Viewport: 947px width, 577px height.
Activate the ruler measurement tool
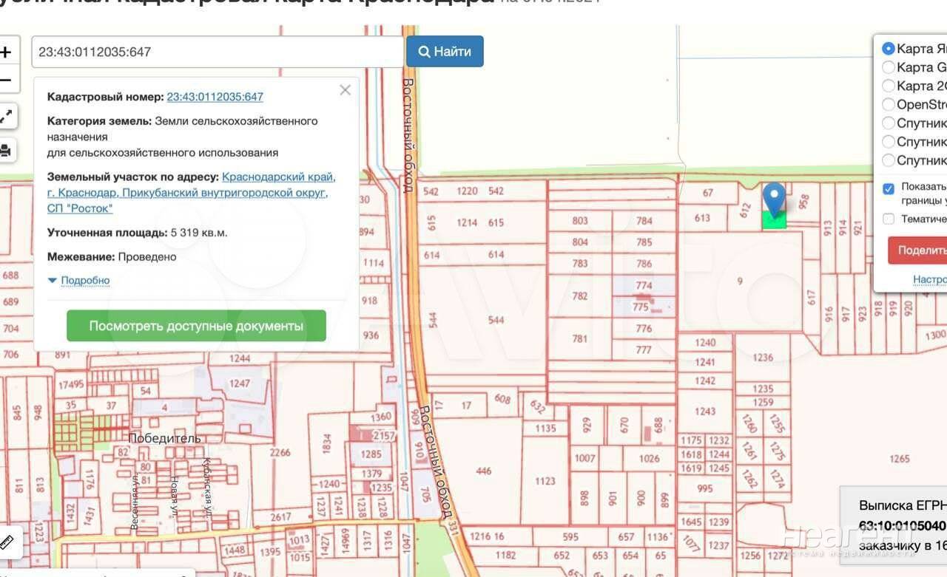coord(7,543)
